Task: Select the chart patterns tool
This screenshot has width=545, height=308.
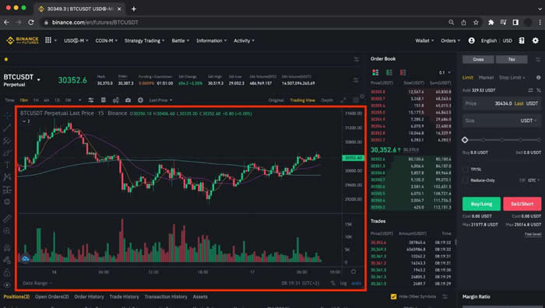Action: pyautogui.click(x=7, y=177)
